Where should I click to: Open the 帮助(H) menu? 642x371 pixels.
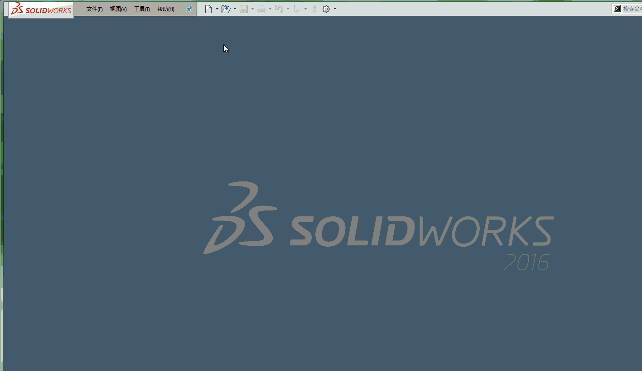point(165,9)
